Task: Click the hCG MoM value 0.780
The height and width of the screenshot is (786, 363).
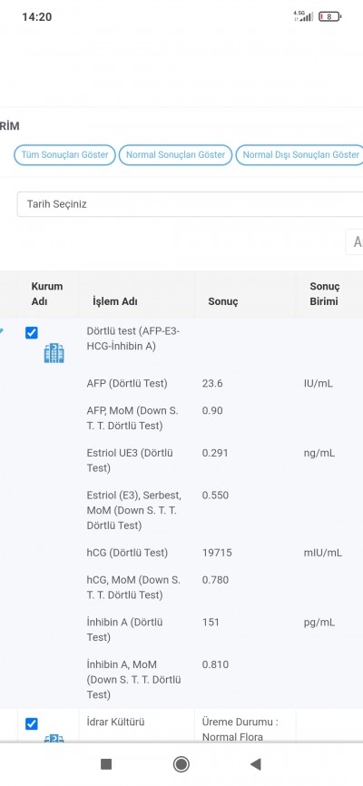Action: tap(215, 580)
